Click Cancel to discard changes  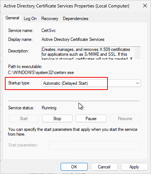104,167
